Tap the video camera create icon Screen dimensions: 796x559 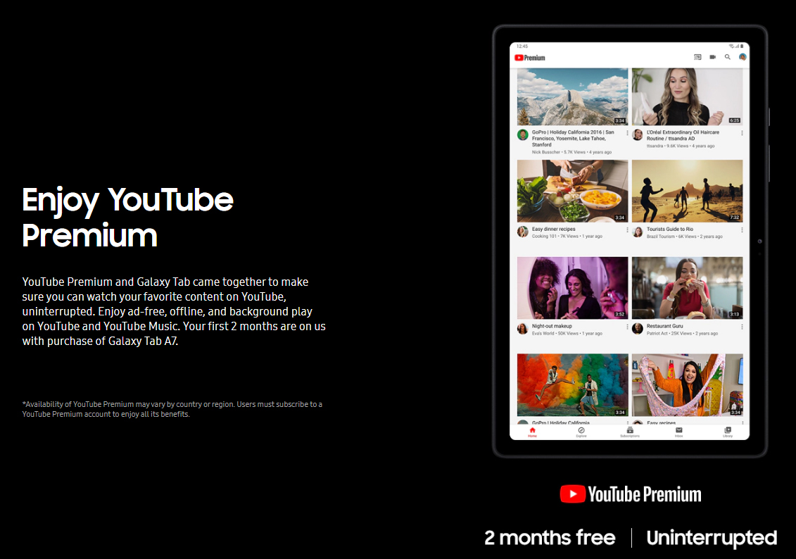coord(713,57)
